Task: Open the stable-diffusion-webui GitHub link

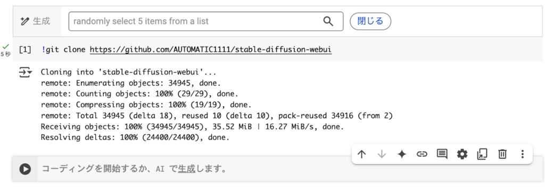Action: pyautogui.click(x=211, y=49)
